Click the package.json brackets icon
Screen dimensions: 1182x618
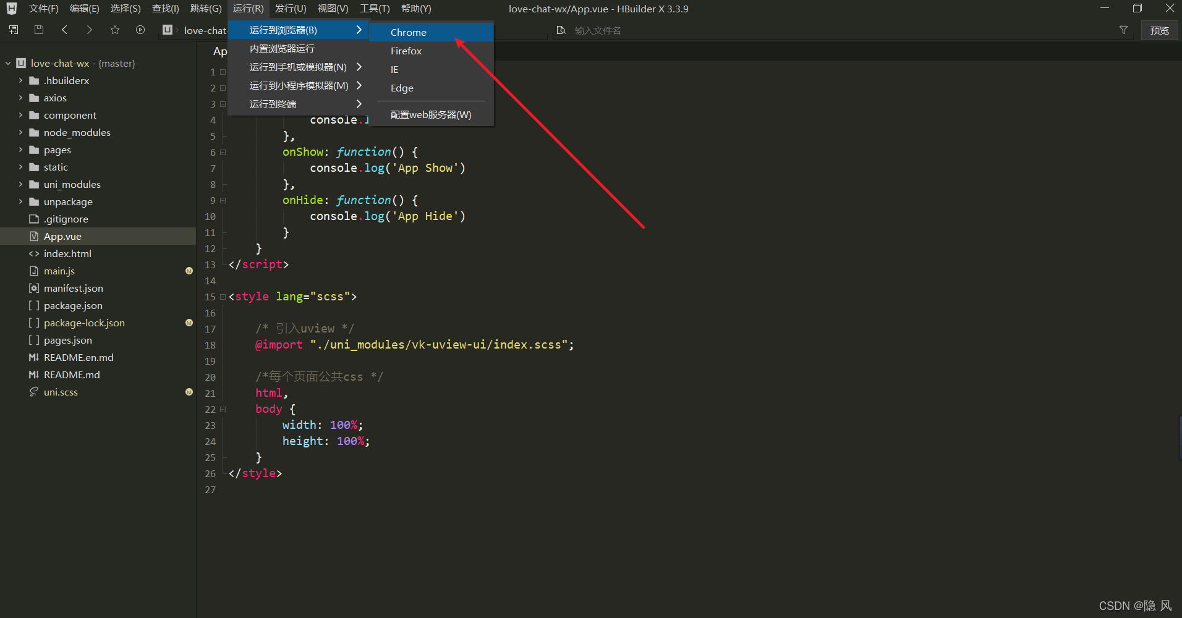(x=34, y=305)
